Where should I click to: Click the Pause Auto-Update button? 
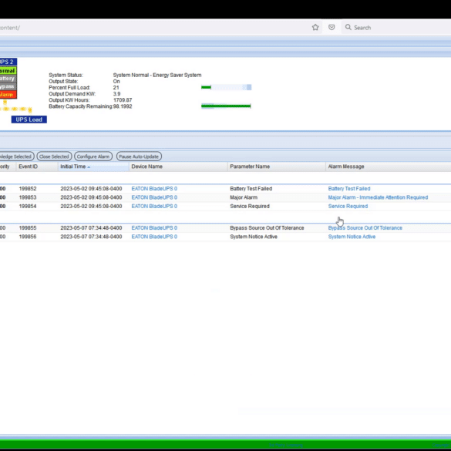pyautogui.click(x=139, y=157)
